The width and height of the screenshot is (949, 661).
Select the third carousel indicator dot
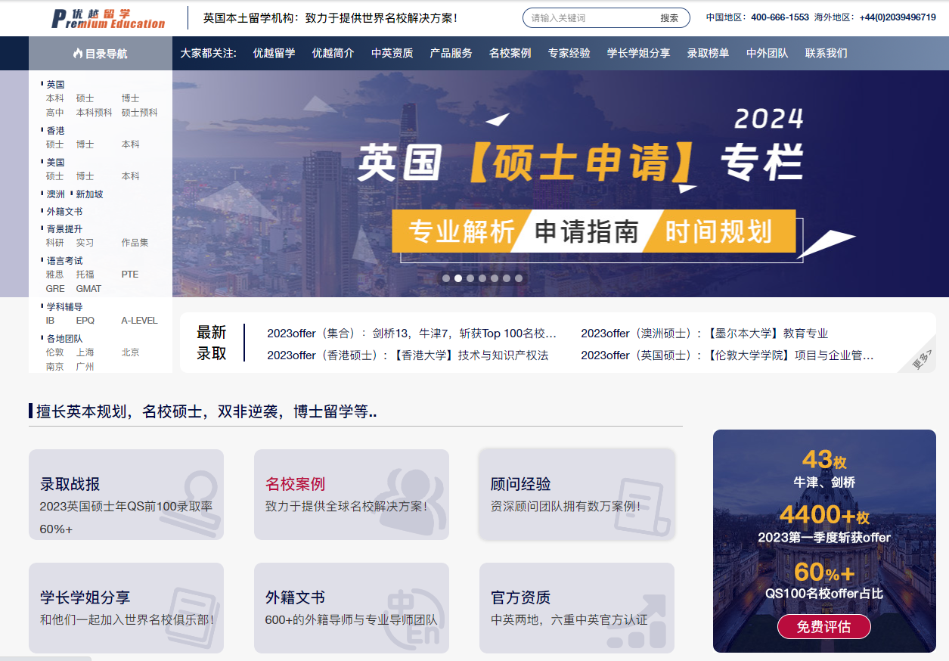coord(470,278)
